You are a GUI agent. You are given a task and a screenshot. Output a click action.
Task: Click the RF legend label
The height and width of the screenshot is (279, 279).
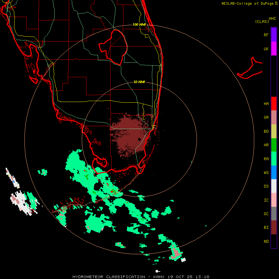[x=266, y=35]
